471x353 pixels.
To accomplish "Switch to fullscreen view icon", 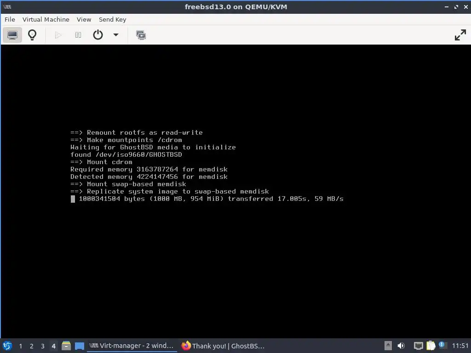I will pos(460,35).
